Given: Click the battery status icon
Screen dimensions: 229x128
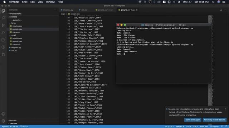Looking at the screenshot, I should tap(189, 2).
